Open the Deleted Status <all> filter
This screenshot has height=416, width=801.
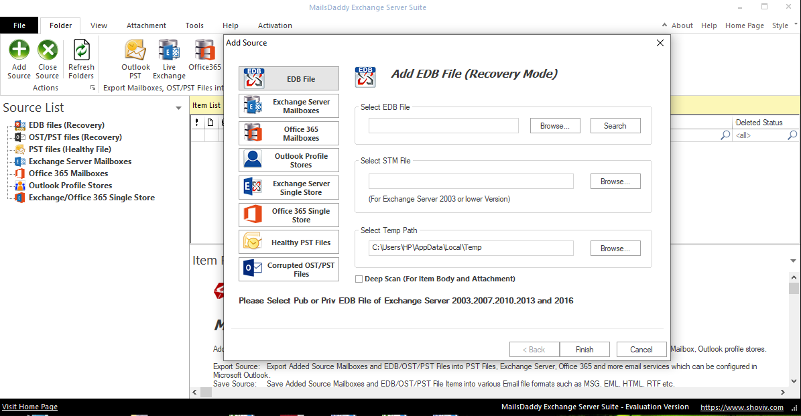pyautogui.click(x=760, y=135)
